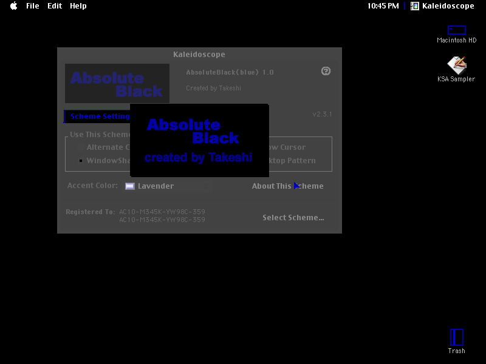
Task: Open the File menu
Action: tap(33, 6)
